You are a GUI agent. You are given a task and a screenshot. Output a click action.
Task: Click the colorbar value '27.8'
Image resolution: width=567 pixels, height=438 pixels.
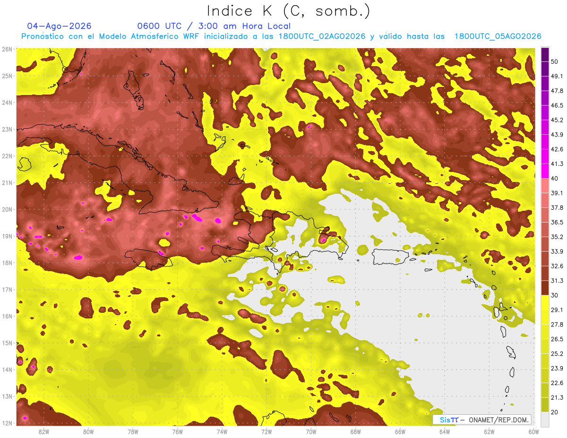557,325
